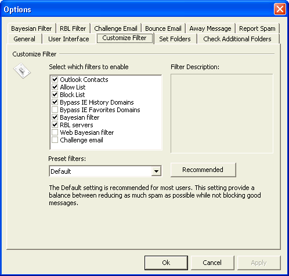Open the Preset filters dropdown arrow
289x276 pixels.
(156, 171)
